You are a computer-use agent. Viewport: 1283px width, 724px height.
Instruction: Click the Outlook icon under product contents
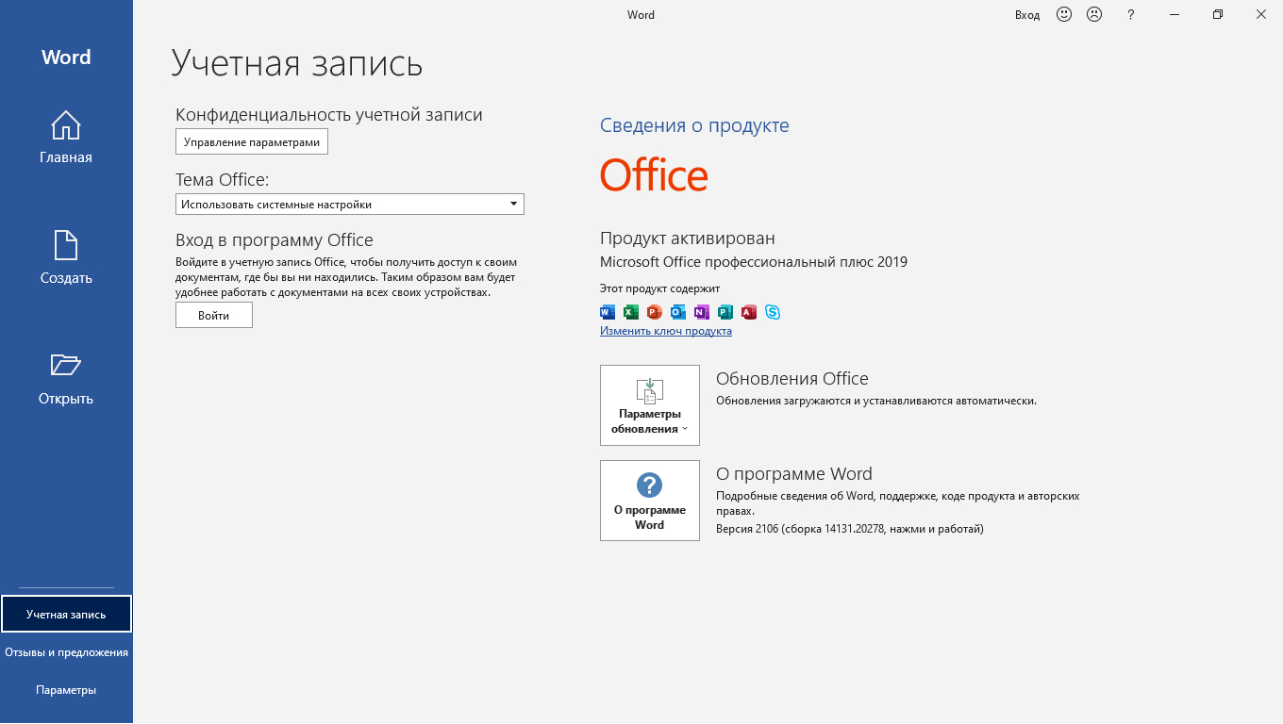(x=677, y=312)
